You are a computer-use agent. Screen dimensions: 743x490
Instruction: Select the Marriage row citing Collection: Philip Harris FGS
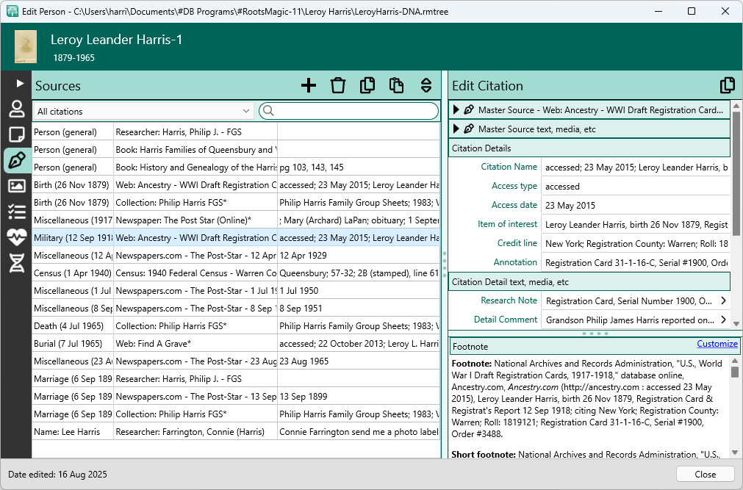coord(236,414)
